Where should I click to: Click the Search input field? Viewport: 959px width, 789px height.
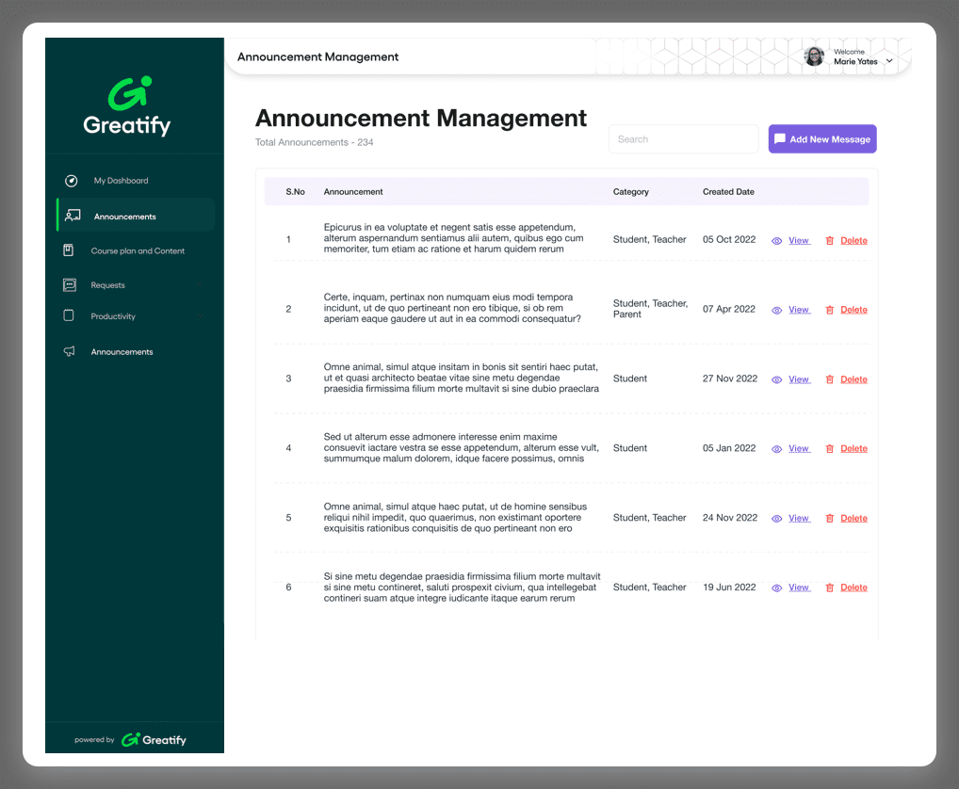683,139
